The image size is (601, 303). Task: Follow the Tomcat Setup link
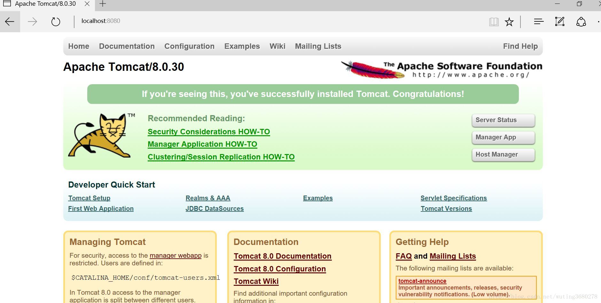coord(89,198)
